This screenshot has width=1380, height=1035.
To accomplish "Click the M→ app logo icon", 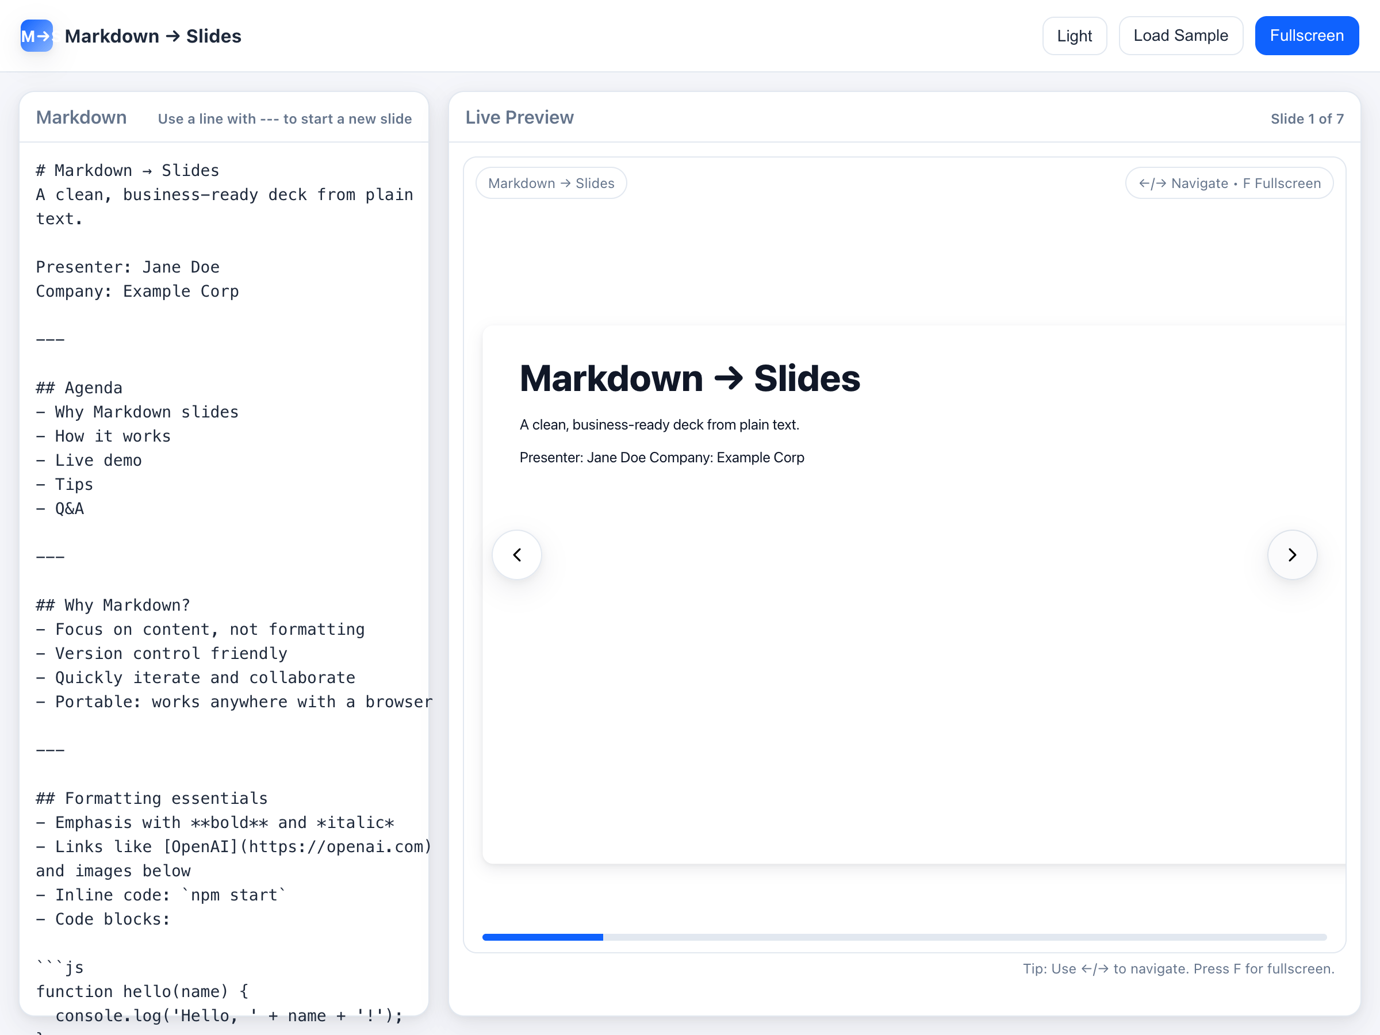I will [x=36, y=36].
